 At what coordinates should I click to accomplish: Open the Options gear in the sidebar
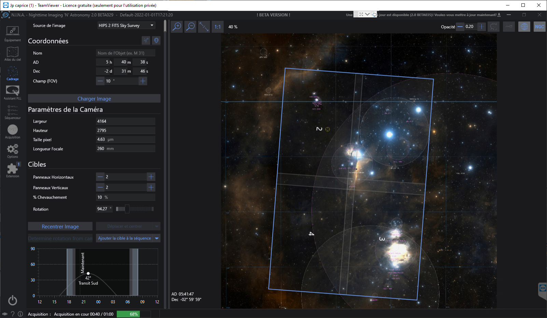point(13,151)
